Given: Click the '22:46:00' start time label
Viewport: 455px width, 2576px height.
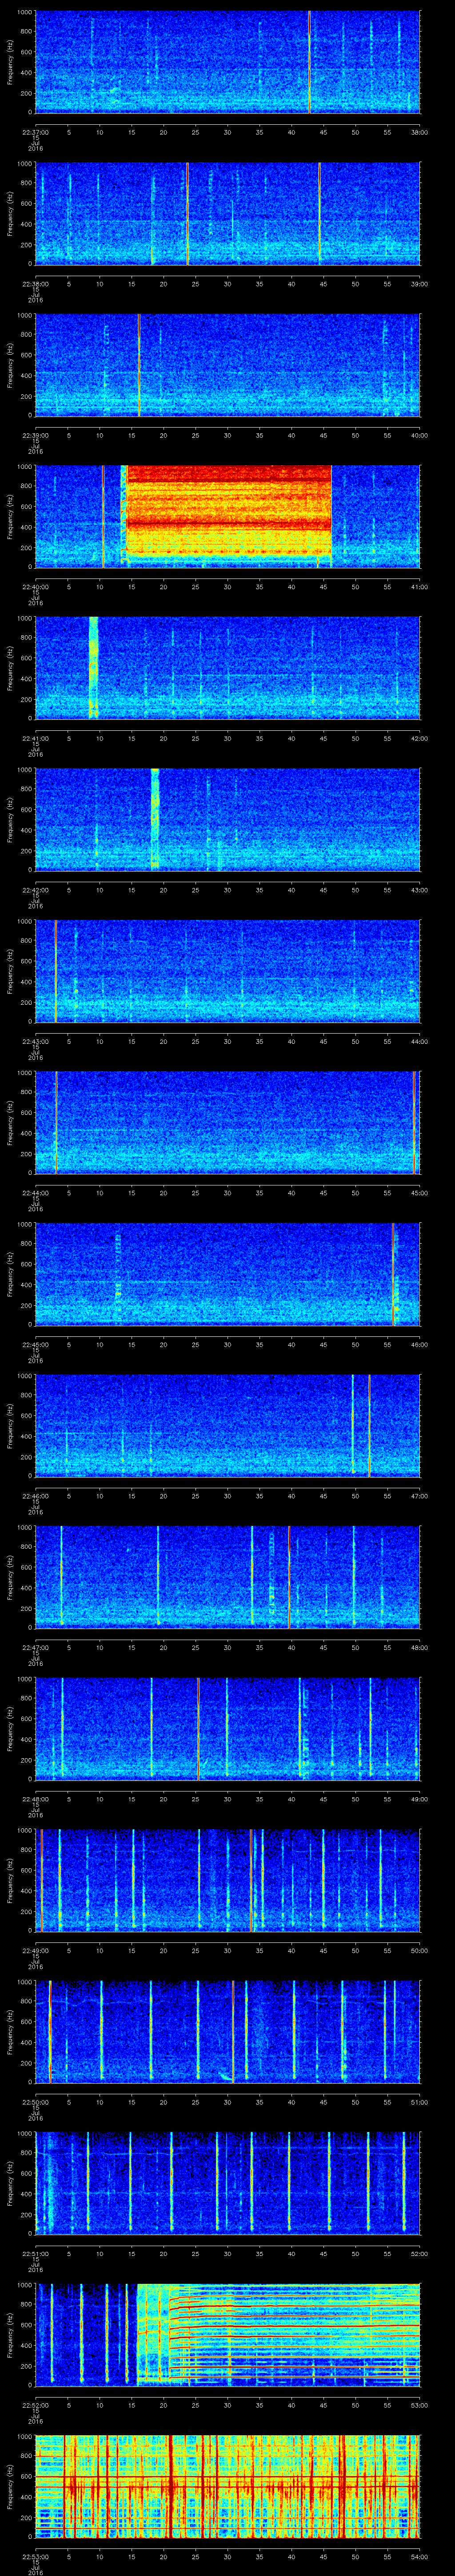Looking at the screenshot, I should pos(35,1496).
